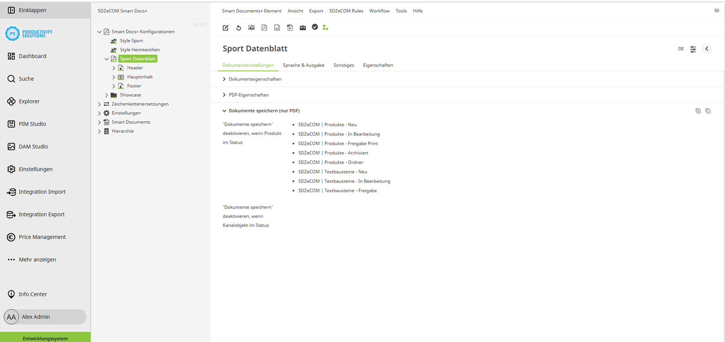Viewport: 725px width, 342px height.
Task: Open the edit icon in the toolbar
Action: click(225, 28)
